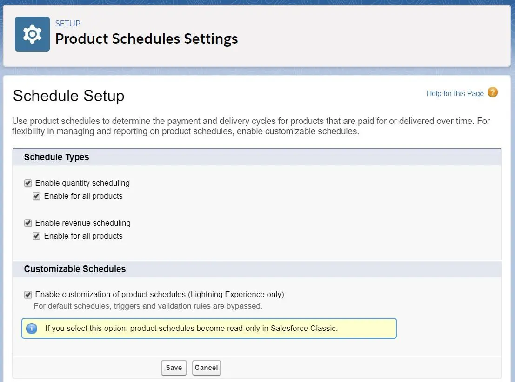515x382 pixels.
Task: Uncheck Enable revenue scheduling
Action: click(x=28, y=223)
